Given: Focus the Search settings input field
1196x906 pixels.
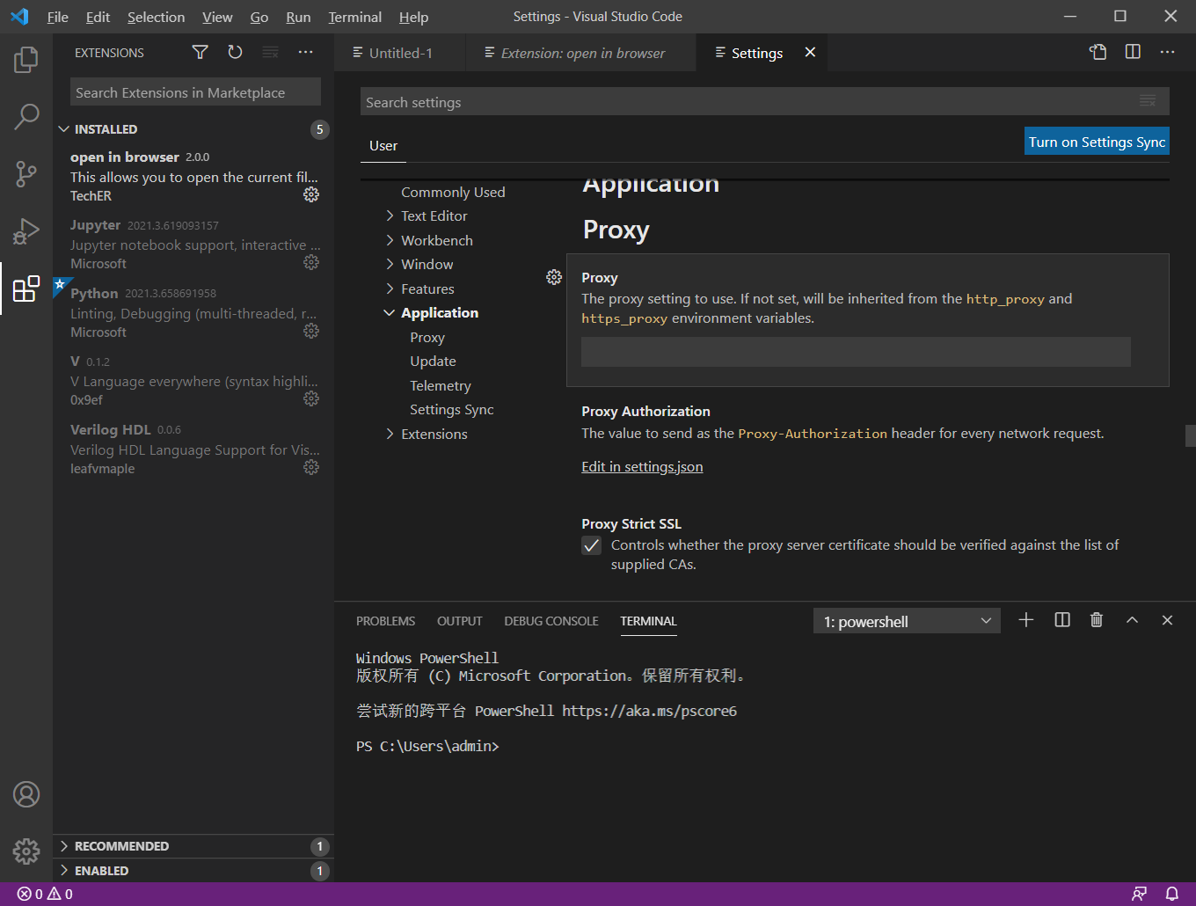Looking at the screenshot, I should pos(765,102).
